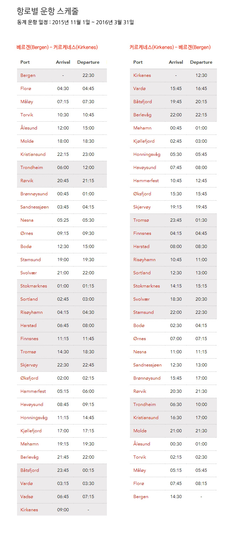
Task: Click Kjøllefjord in the southbound table
Action: [144, 141]
